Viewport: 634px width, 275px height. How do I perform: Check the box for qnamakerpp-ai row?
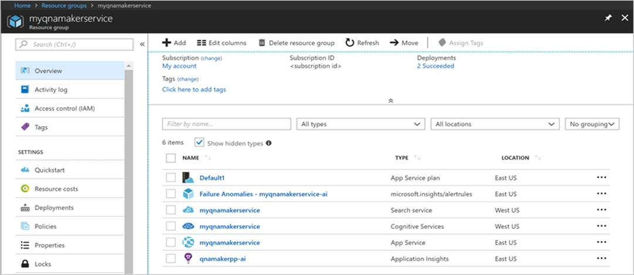click(171, 259)
